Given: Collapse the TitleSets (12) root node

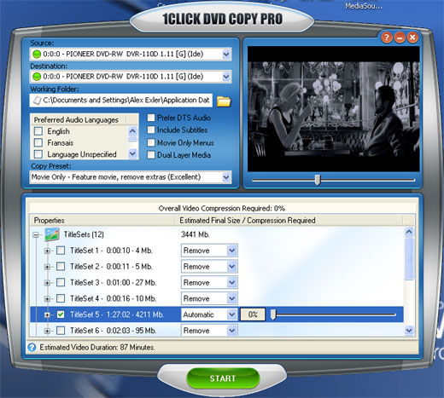Looking at the screenshot, I should 36,234.
